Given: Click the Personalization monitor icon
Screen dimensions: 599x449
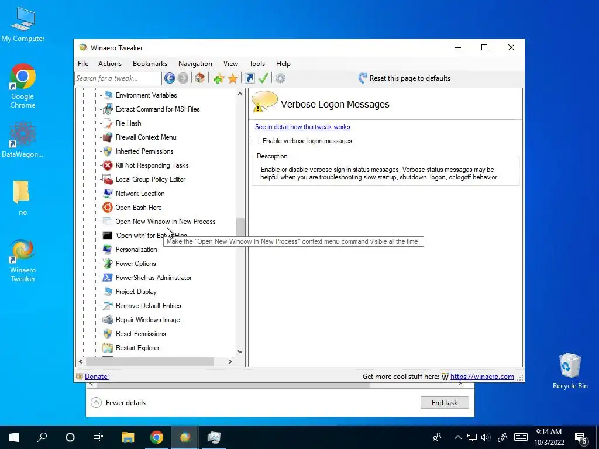Looking at the screenshot, I should [x=108, y=250].
